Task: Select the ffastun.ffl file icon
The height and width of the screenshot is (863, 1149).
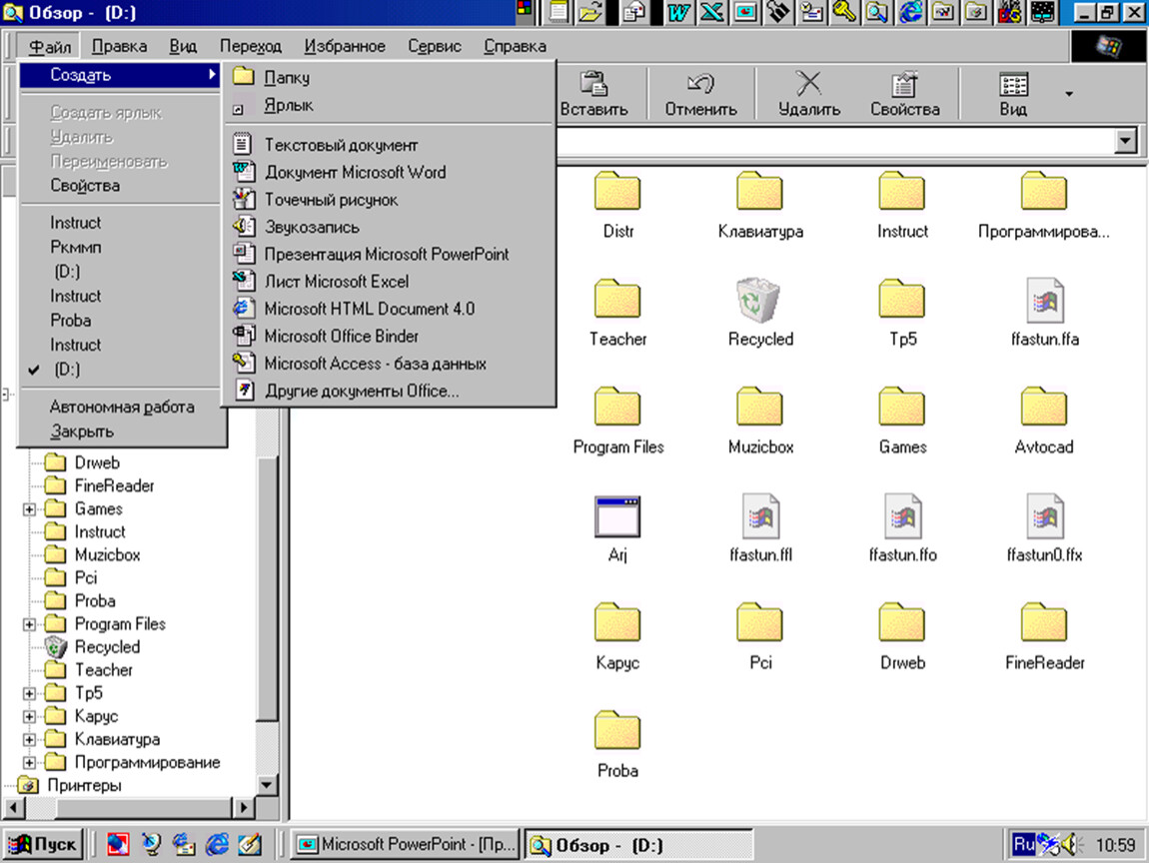Action: point(760,515)
